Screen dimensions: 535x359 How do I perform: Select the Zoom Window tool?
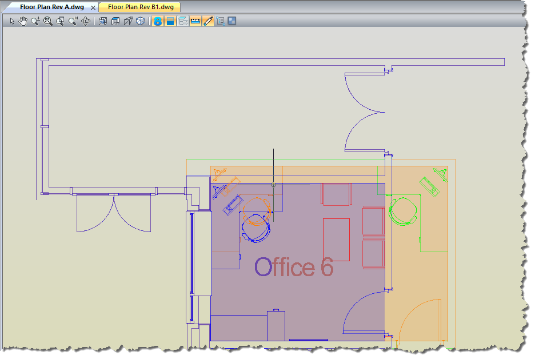tap(60, 21)
